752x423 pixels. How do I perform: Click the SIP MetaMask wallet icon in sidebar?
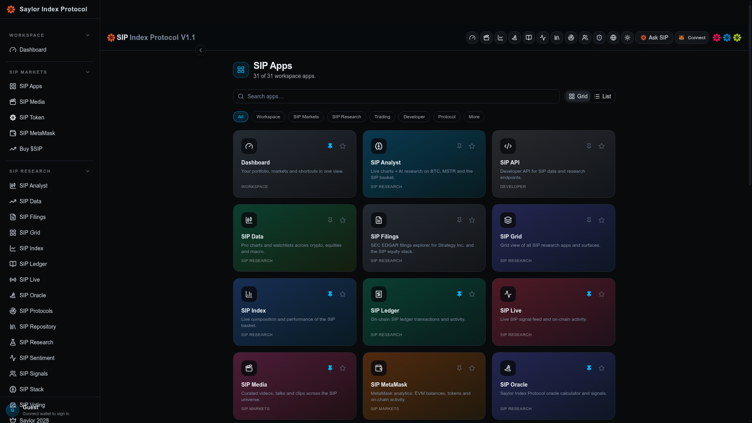[x=13, y=133]
